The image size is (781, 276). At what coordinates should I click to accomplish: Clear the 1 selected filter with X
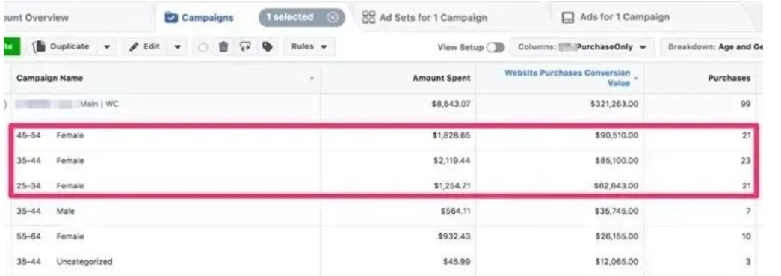pyautogui.click(x=333, y=17)
